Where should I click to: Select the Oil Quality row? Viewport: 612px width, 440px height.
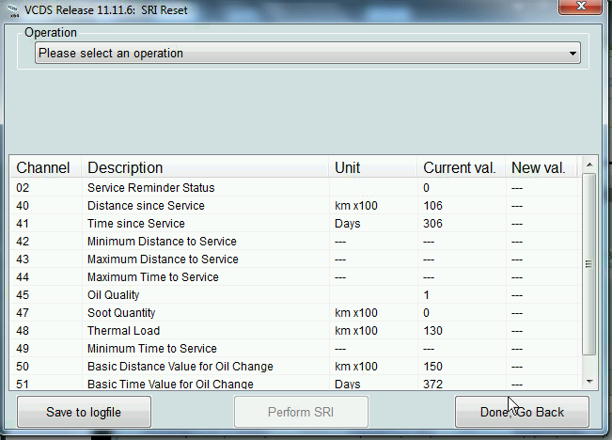pos(114,295)
